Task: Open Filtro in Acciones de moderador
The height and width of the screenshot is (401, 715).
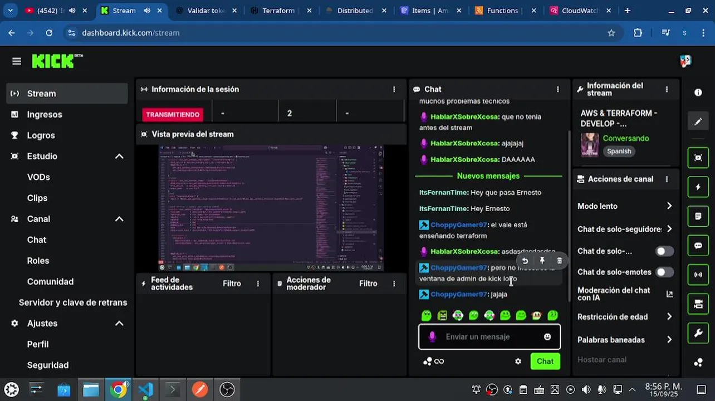Action: 368,283
